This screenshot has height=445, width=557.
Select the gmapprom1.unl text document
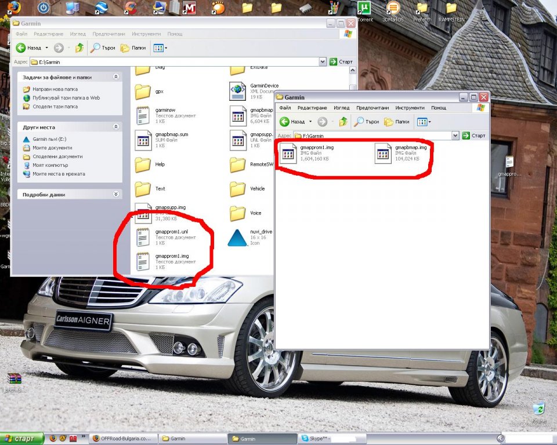tap(143, 237)
